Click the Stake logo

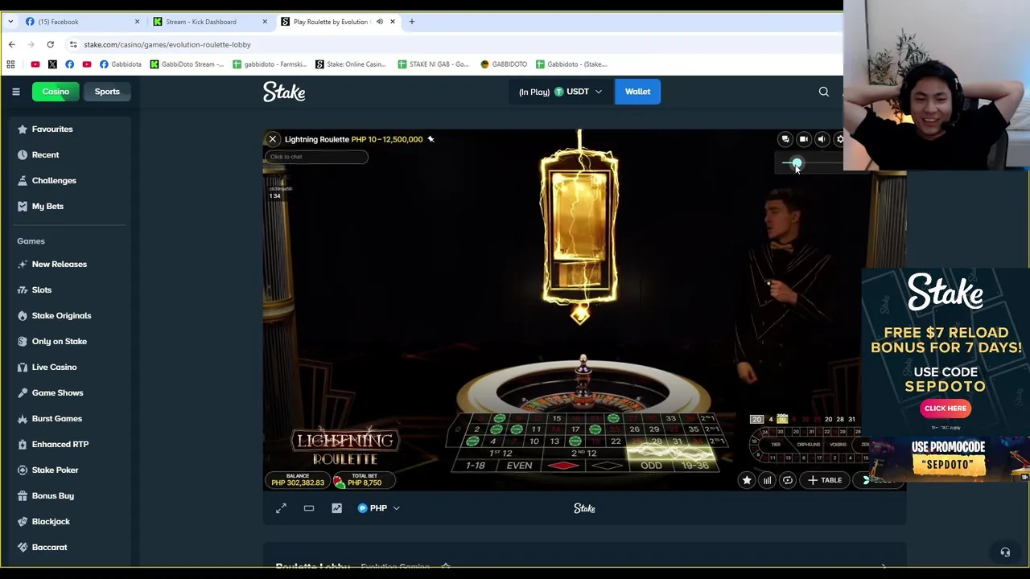(284, 92)
